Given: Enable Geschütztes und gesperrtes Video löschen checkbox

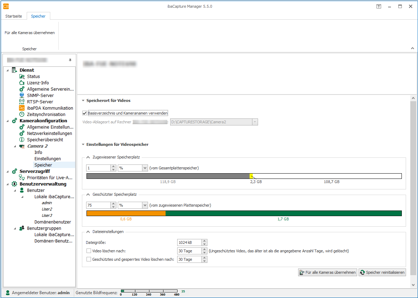Looking at the screenshot, I should [89, 259].
